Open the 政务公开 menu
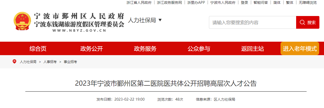324x108 pixels. tap(92, 49)
